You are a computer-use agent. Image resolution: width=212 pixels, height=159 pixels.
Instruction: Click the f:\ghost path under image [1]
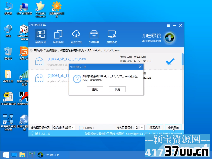click(58, 65)
